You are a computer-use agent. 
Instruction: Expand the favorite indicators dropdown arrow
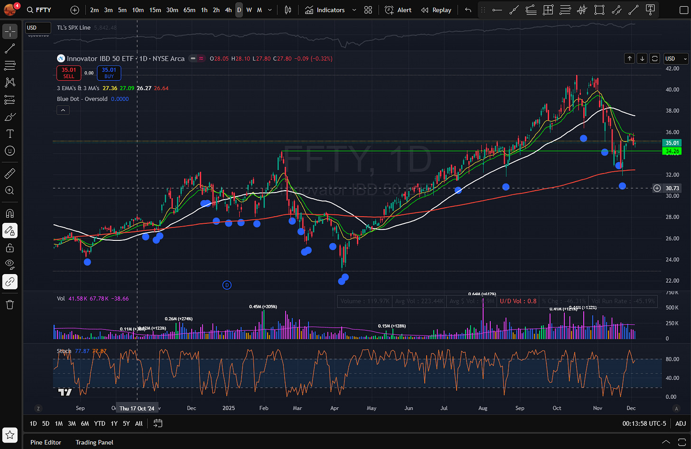[355, 10]
